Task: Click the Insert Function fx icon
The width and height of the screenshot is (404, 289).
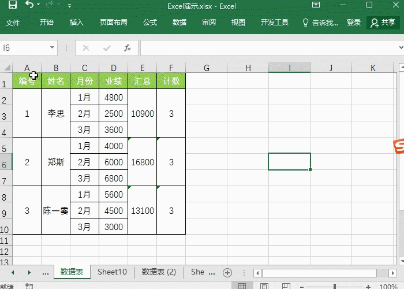Action: pos(128,48)
